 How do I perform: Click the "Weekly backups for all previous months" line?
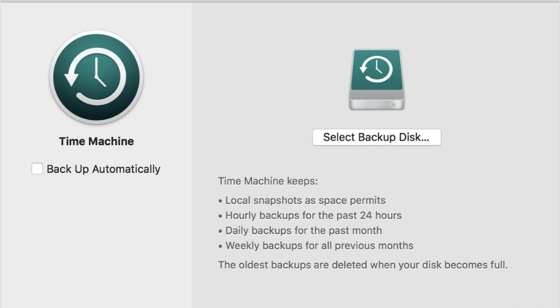319,246
